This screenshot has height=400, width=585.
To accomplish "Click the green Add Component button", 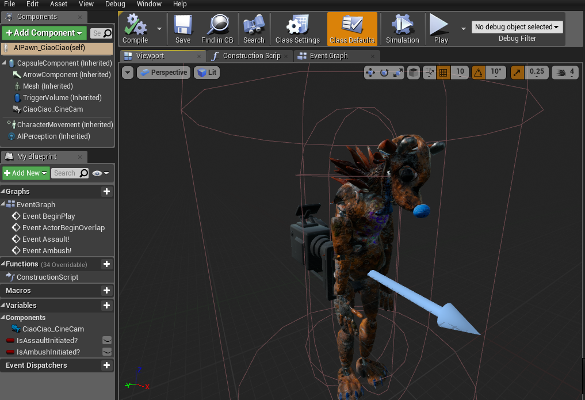I will (44, 33).
